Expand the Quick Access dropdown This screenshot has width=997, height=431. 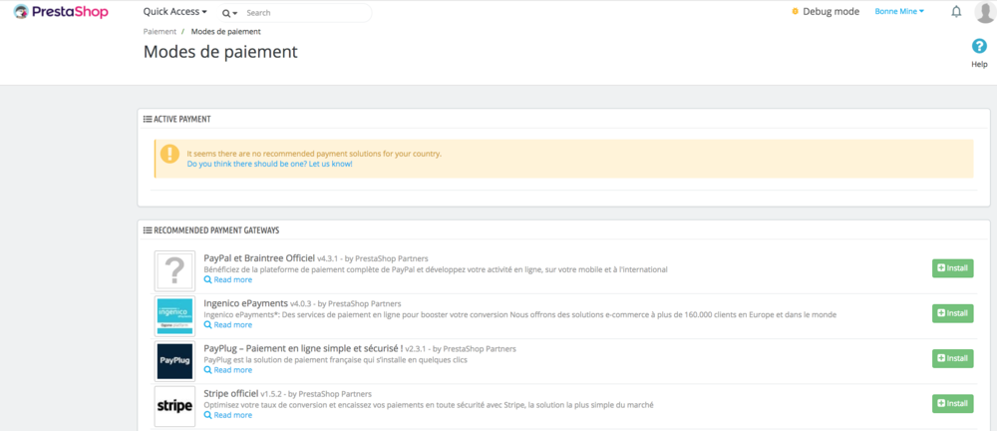pyautogui.click(x=174, y=12)
